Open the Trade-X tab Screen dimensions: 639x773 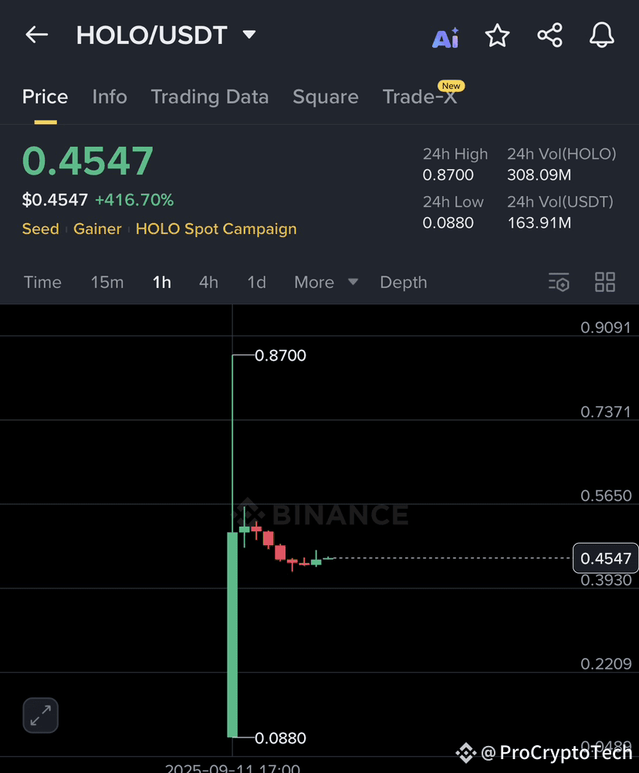[x=421, y=97]
